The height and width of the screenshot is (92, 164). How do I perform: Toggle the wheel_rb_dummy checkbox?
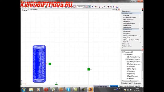[x=128, y=64]
